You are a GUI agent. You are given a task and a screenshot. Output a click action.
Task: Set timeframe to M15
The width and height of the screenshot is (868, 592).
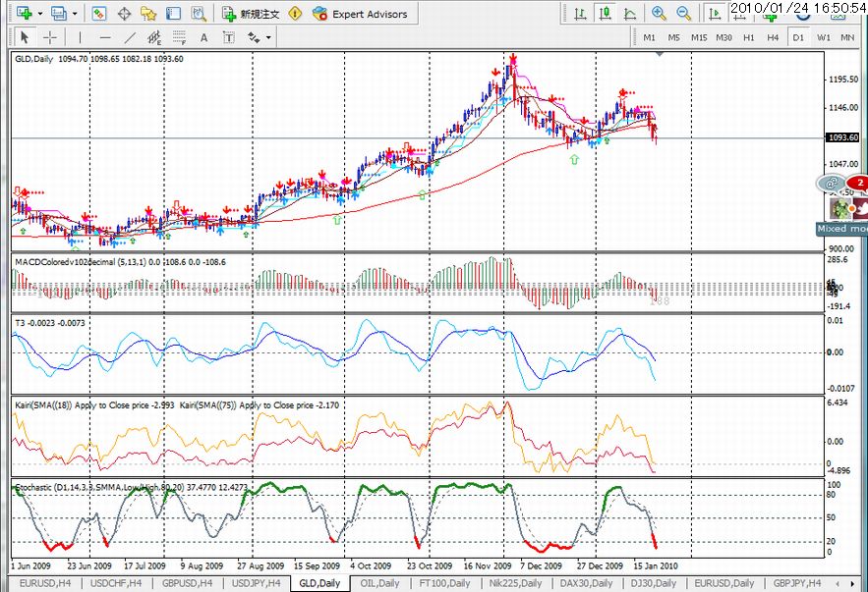[x=699, y=37]
